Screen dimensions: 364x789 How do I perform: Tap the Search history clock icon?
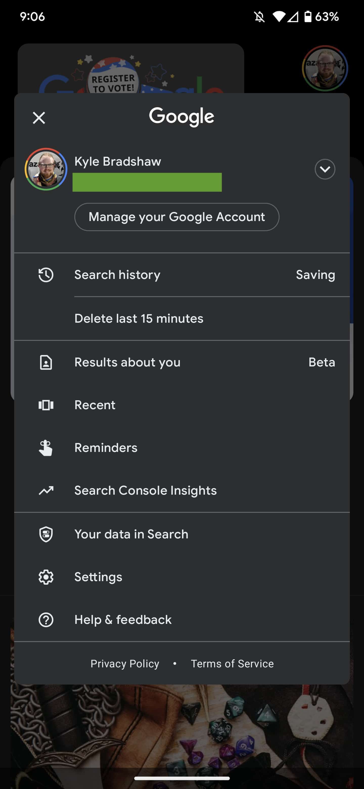[x=46, y=275]
